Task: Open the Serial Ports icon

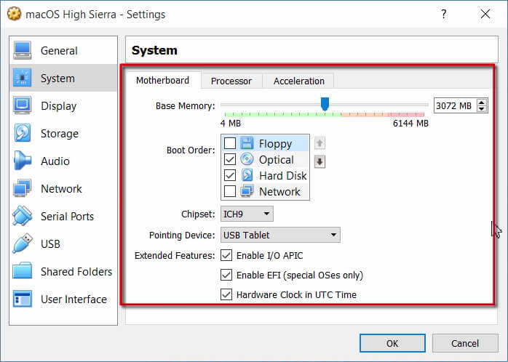Action: pyautogui.click(x=23, y=217)
